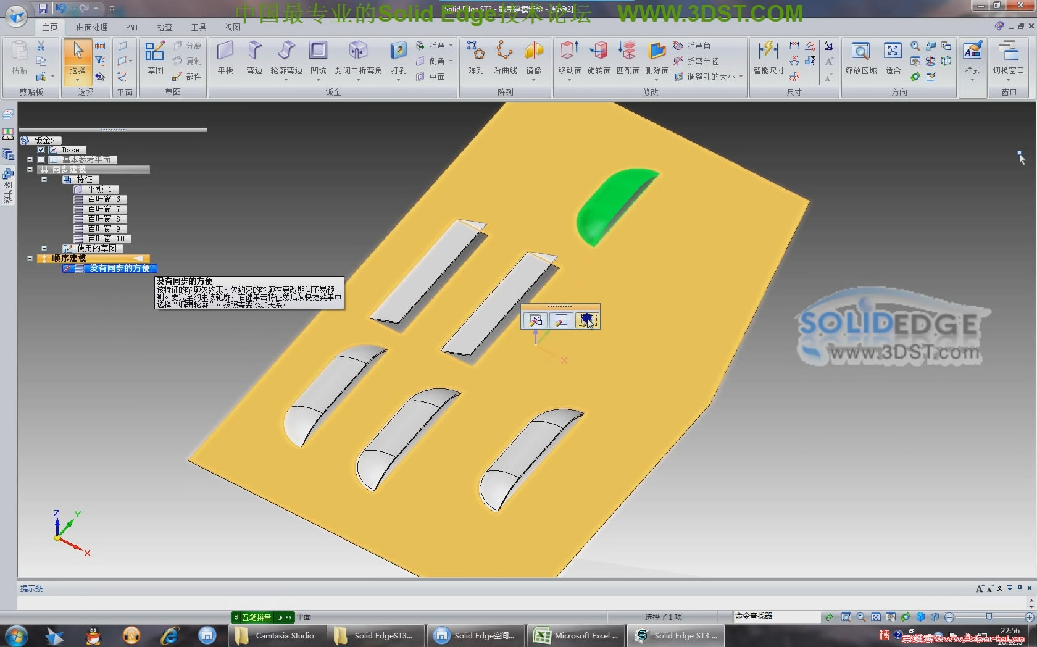Click the Save icon in the quick access toolbar
The height and width of the screenshot is (647, 1037).
click(43, 8)
